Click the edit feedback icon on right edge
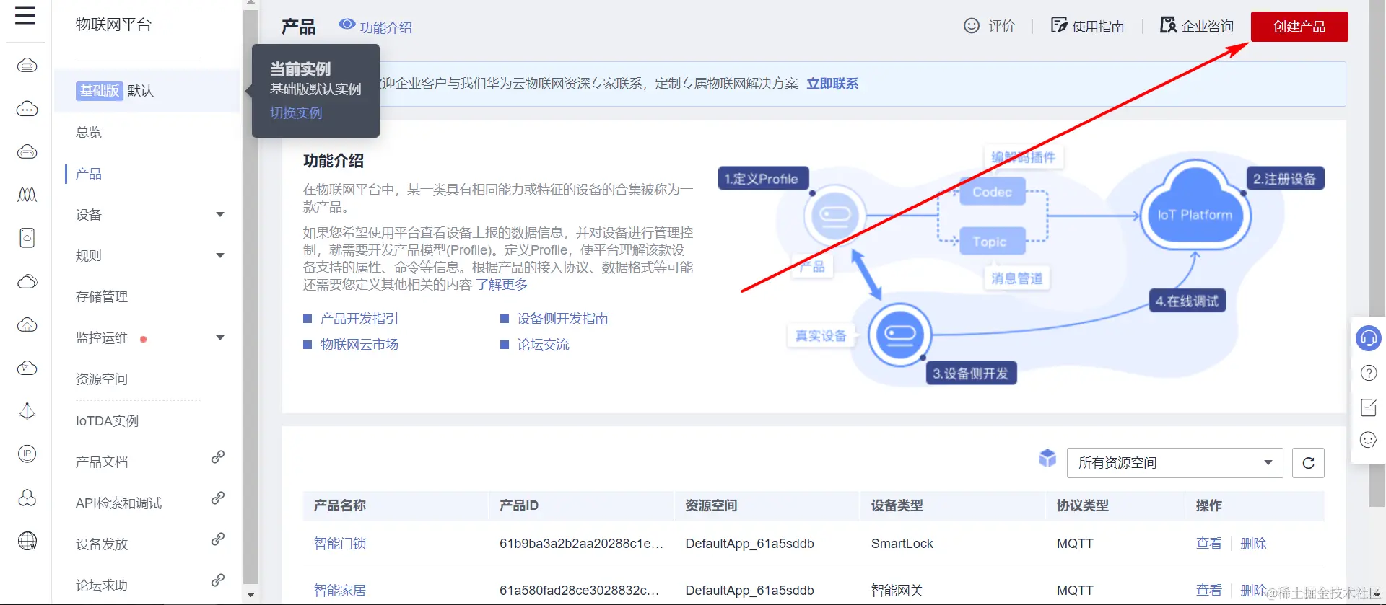The image size is (1386, 605). coord(1369,407)
